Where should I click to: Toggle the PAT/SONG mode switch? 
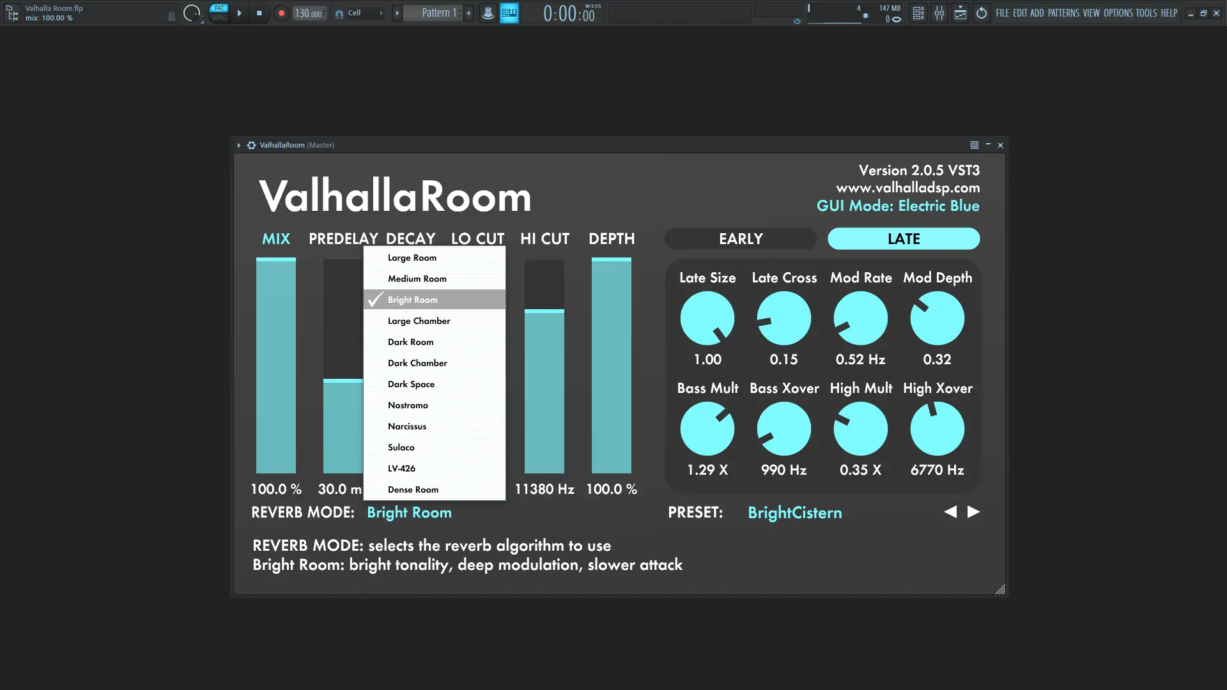(219, 13)
